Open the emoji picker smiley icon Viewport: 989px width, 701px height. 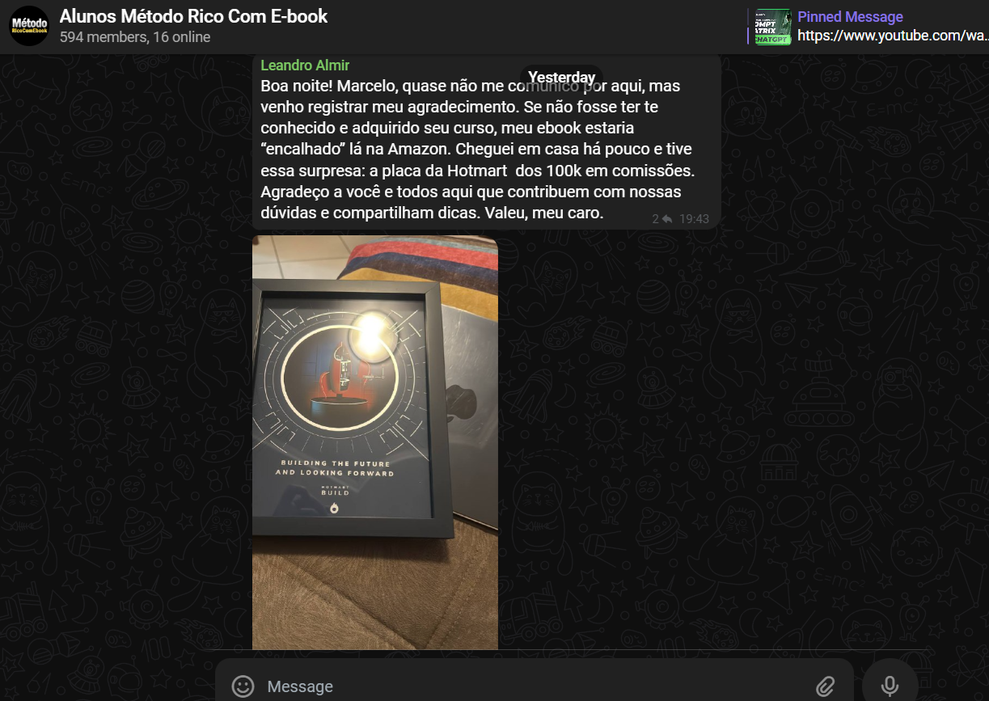tap(243, 686)
